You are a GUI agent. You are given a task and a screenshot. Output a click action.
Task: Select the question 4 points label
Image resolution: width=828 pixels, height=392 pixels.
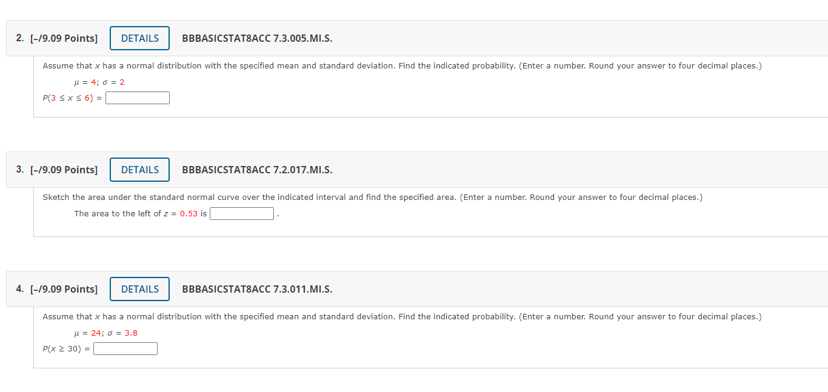[x=65, y=288]
